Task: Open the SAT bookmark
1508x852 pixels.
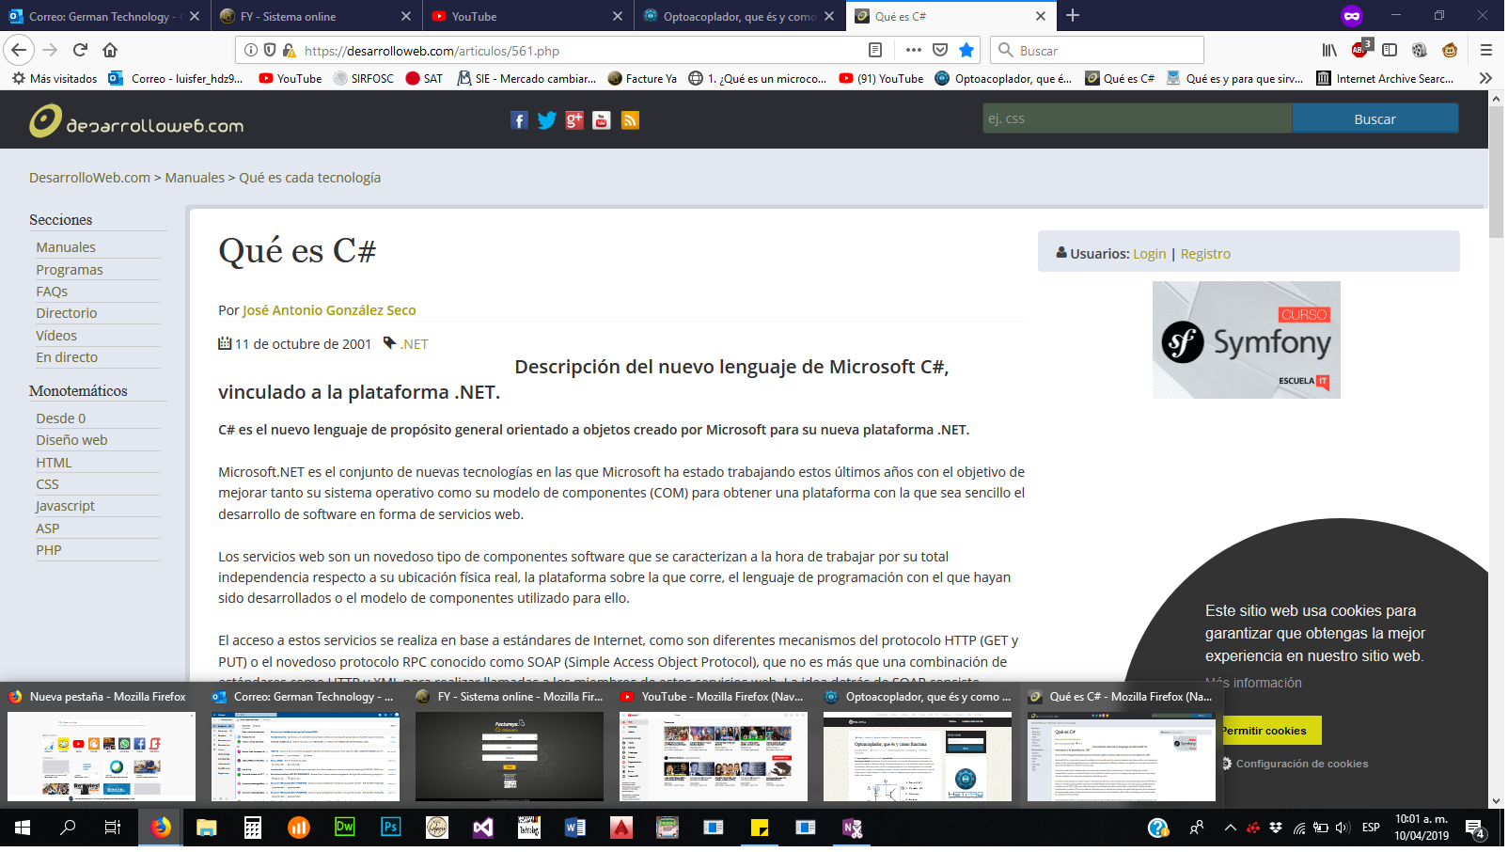Action: click(x=424, y=79)
